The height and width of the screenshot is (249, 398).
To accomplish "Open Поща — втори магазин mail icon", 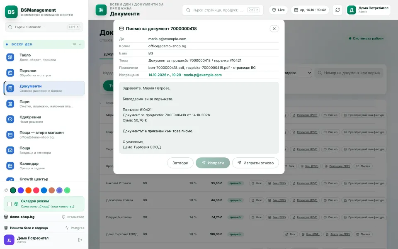I will point(10,134).
